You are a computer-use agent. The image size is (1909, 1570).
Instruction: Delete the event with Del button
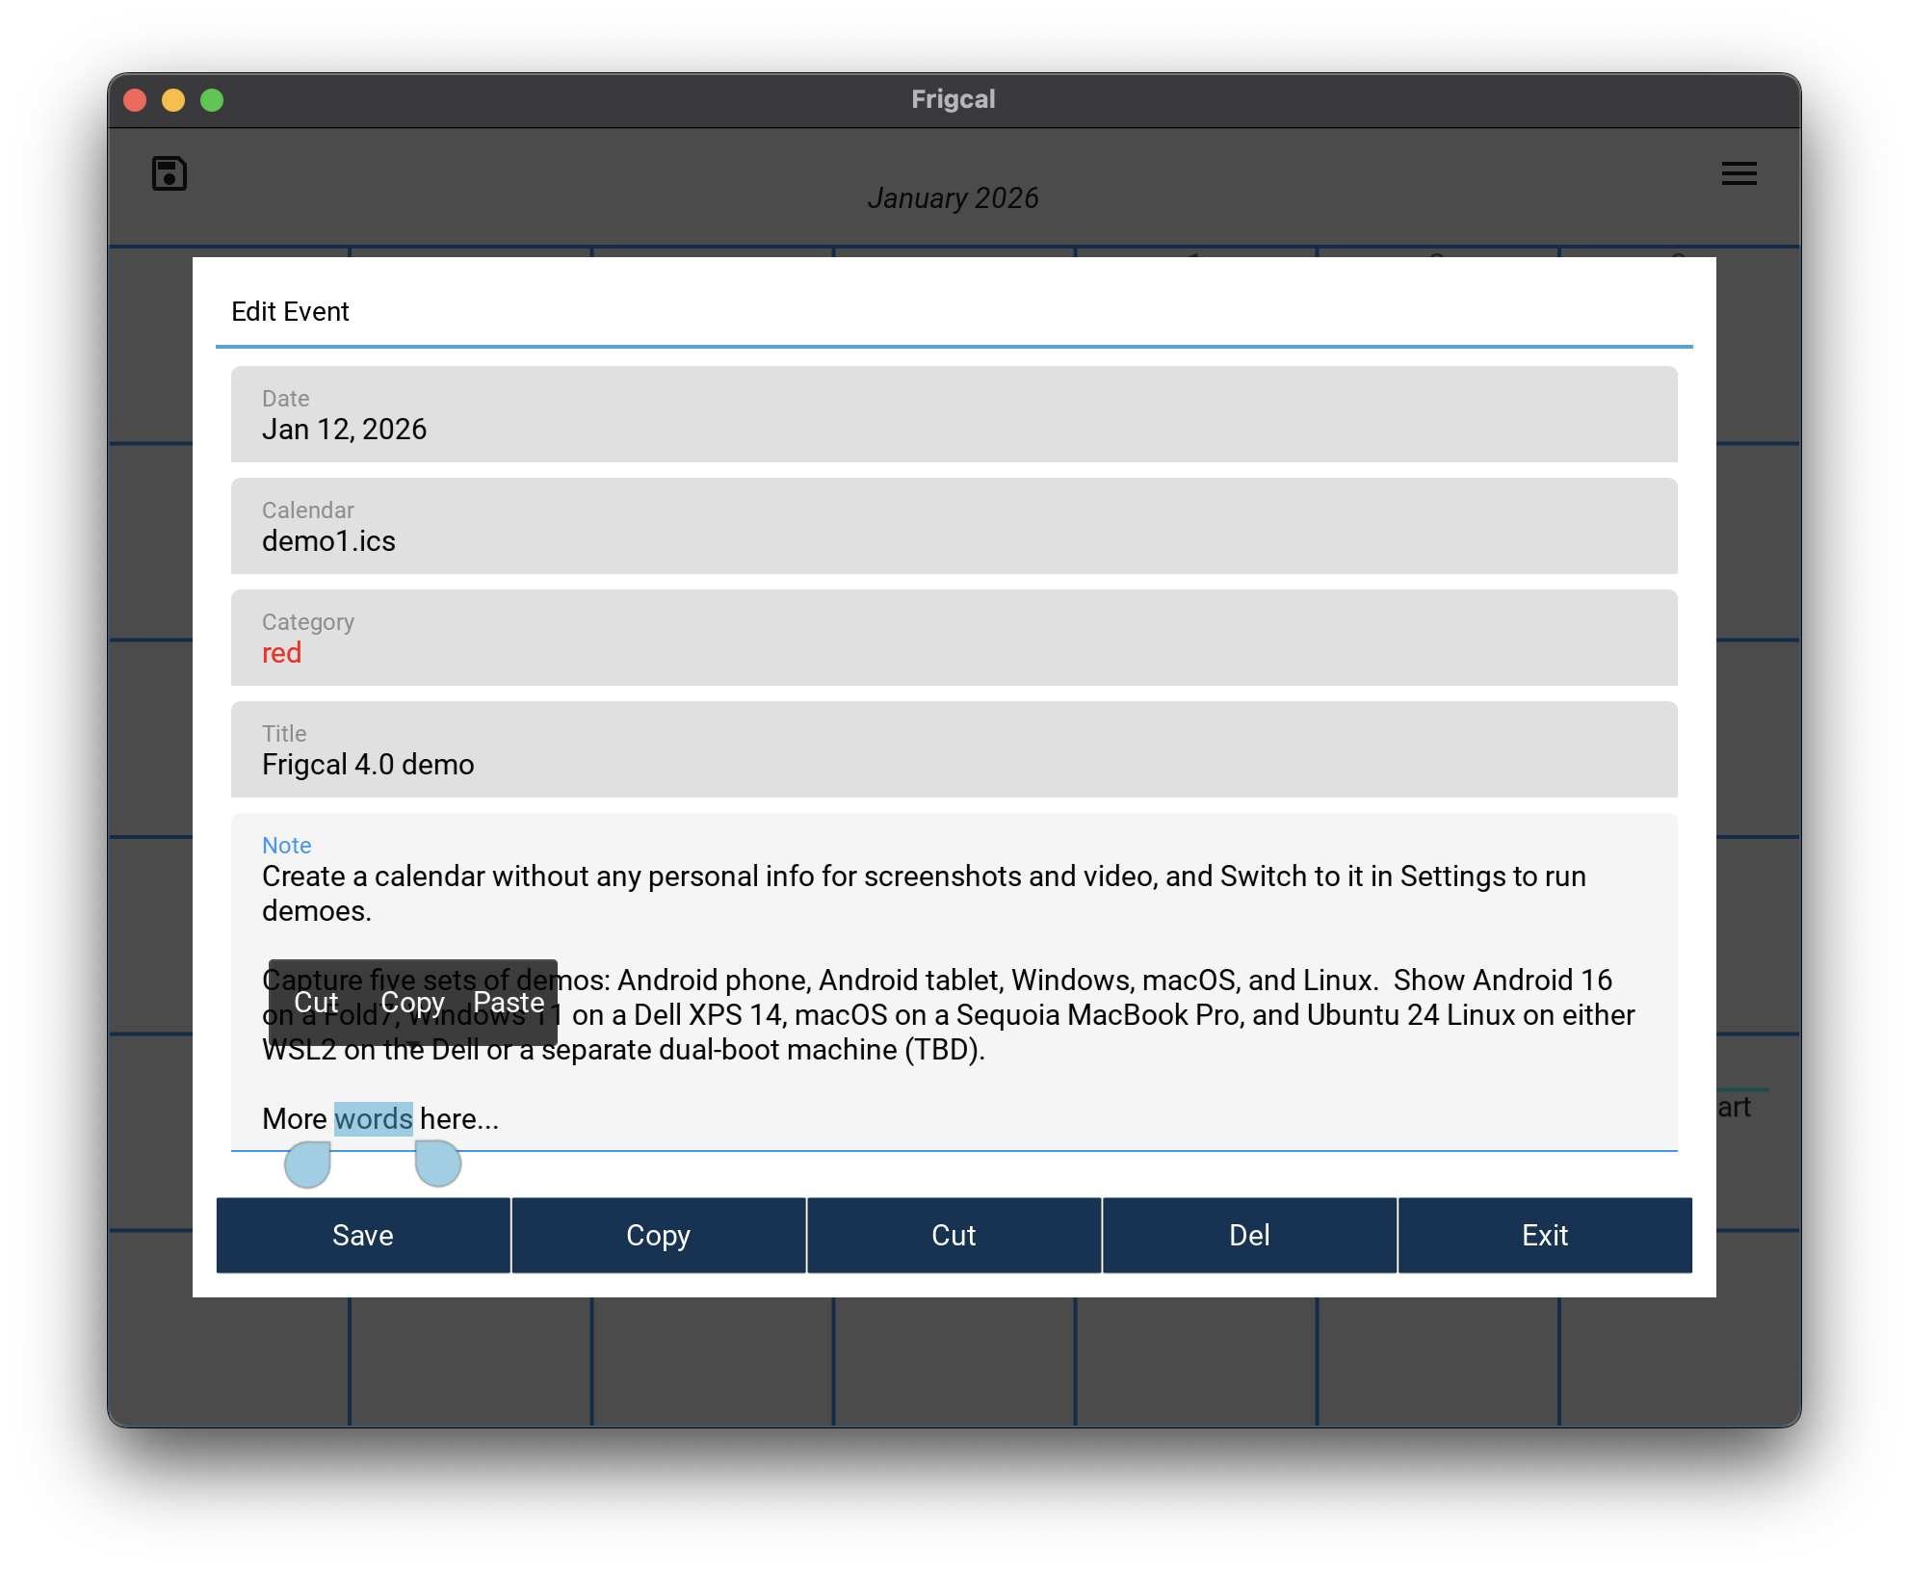pyautogui.click(x=1249, y=1235)
